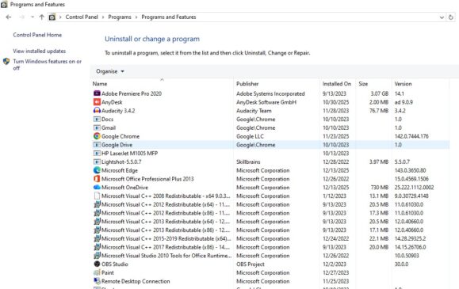
Task: Open the recent locations dropdown arrow
Action: (x=33, y=17)
